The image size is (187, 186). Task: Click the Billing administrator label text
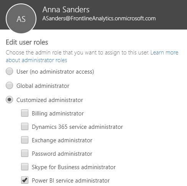coord(58,114)
